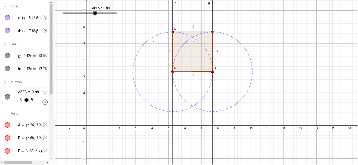The height and width of the screenshot is (165, 358).
Task: Toggle visibility of line g
Action: (x=7, y=56)
